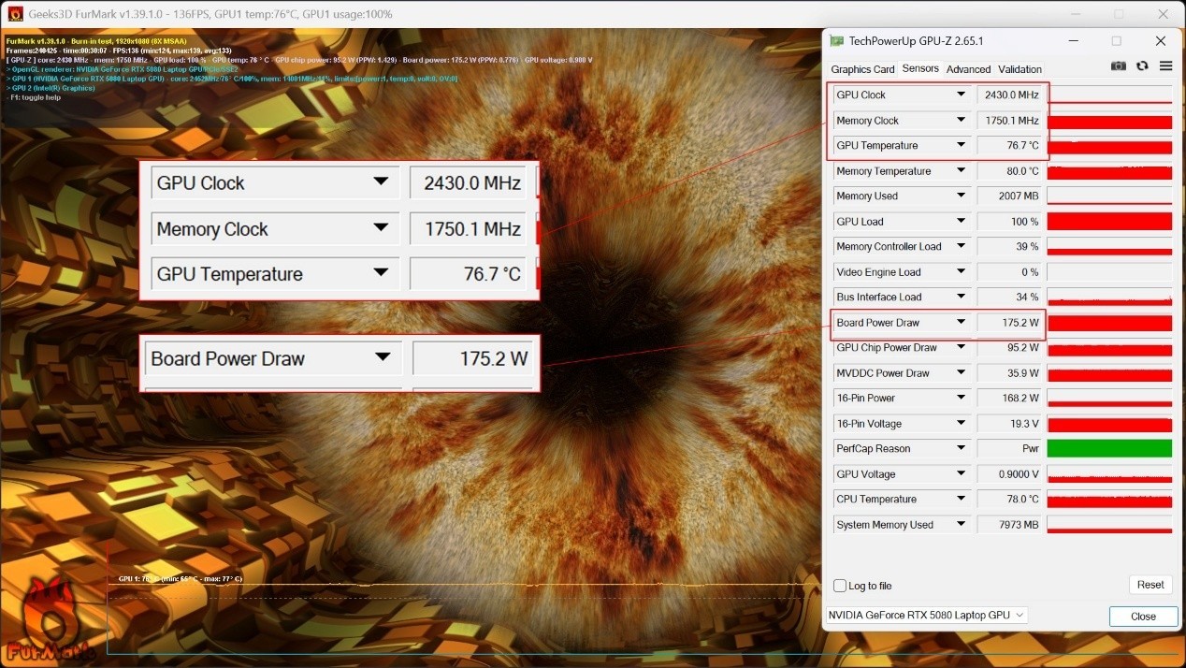Maximize the FurMark window
The image size is (1186, 668).
[x=1119, y=14]
